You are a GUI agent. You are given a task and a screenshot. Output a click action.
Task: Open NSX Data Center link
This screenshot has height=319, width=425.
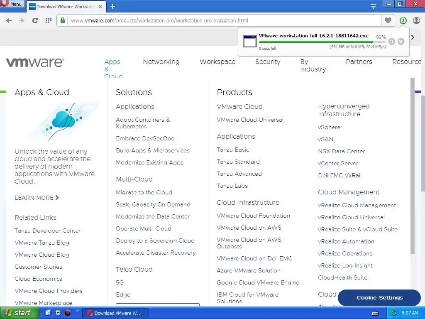point(341,151)
